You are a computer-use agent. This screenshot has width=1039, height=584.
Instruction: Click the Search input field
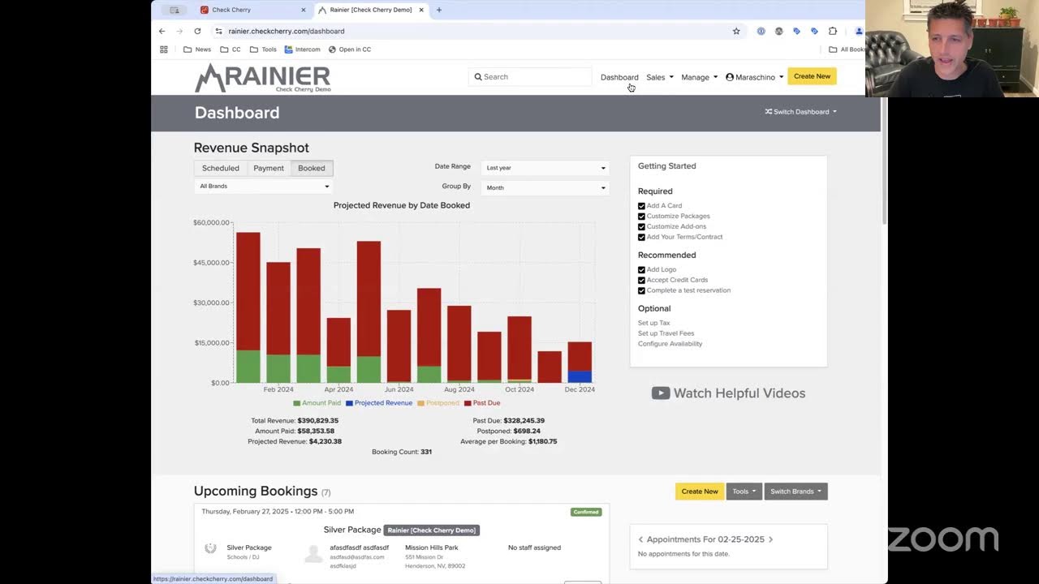[x=531, y=77]
